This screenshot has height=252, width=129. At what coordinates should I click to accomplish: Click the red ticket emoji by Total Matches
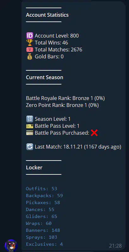[x=30, y=50]
